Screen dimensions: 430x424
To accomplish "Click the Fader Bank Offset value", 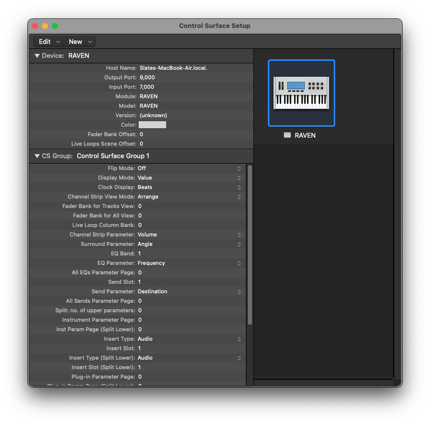I will [141, 134].
